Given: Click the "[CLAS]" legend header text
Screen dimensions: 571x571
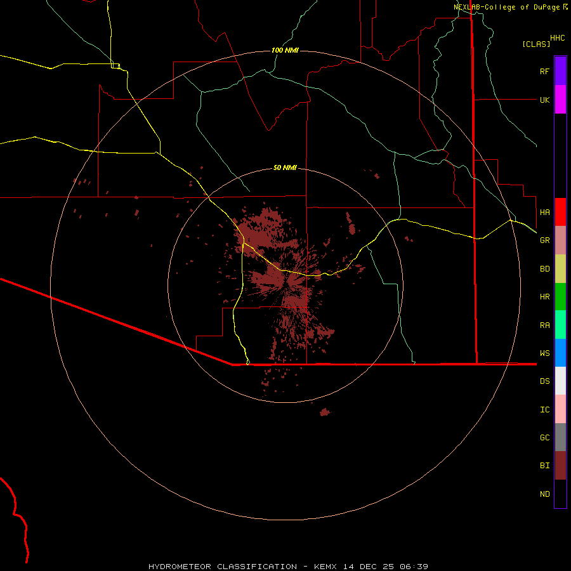Looking at the screenshot, I should [536, 44].
